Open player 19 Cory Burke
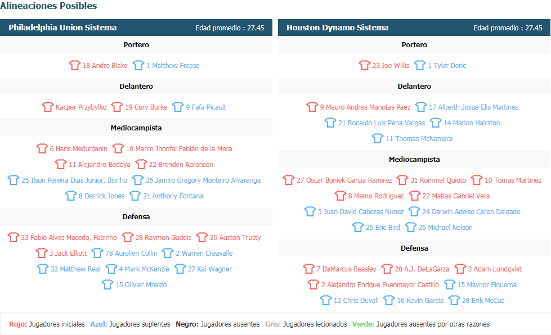The width and height of the screenshot is (551, 335). point(146,107)
